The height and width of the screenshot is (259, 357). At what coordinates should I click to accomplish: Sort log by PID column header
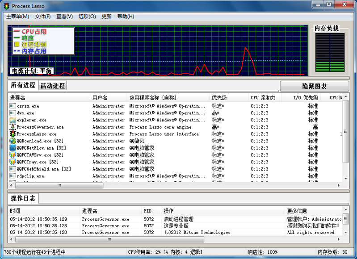pyautogui.click(x=151, y=211)
